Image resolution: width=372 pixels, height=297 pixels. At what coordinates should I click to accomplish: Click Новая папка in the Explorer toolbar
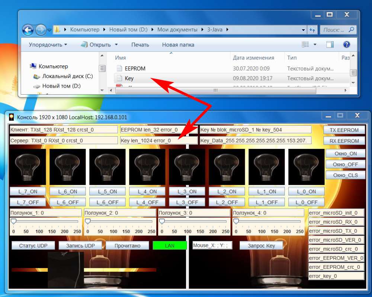coord(178,45)
